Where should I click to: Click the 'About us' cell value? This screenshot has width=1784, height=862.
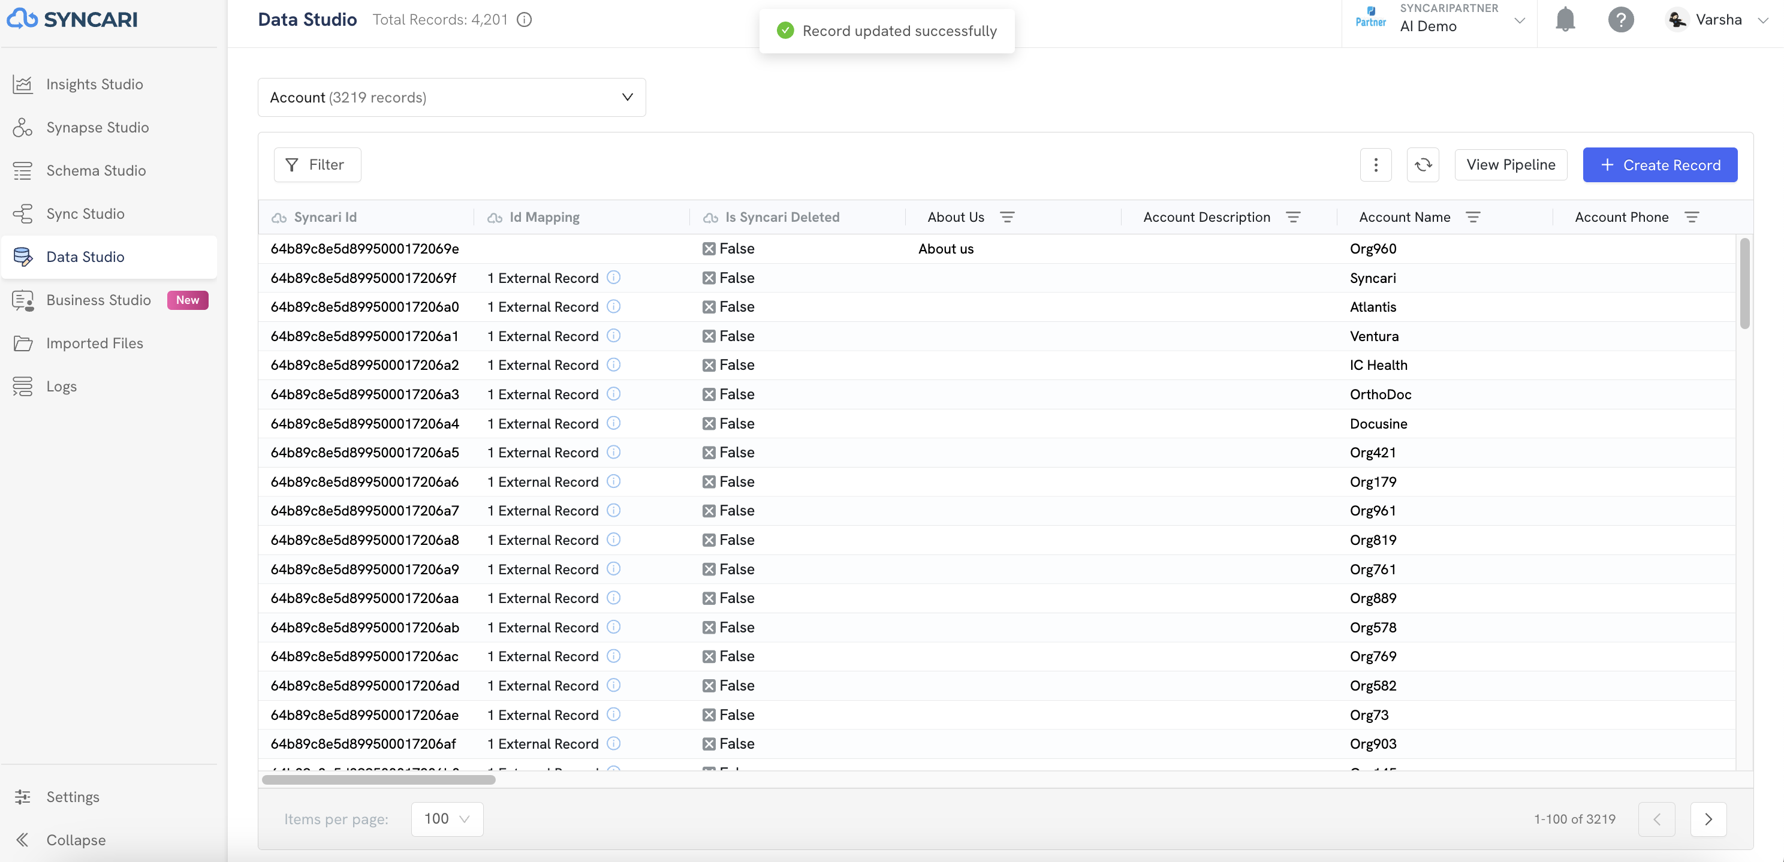point(945,249)
